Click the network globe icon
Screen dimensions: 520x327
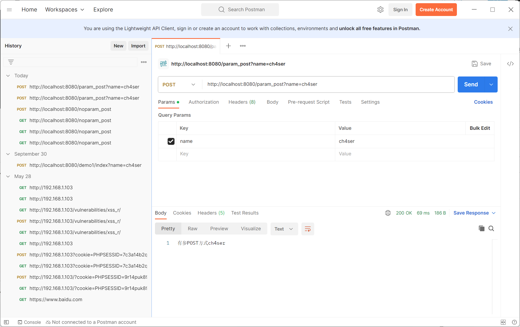[388, 213]
